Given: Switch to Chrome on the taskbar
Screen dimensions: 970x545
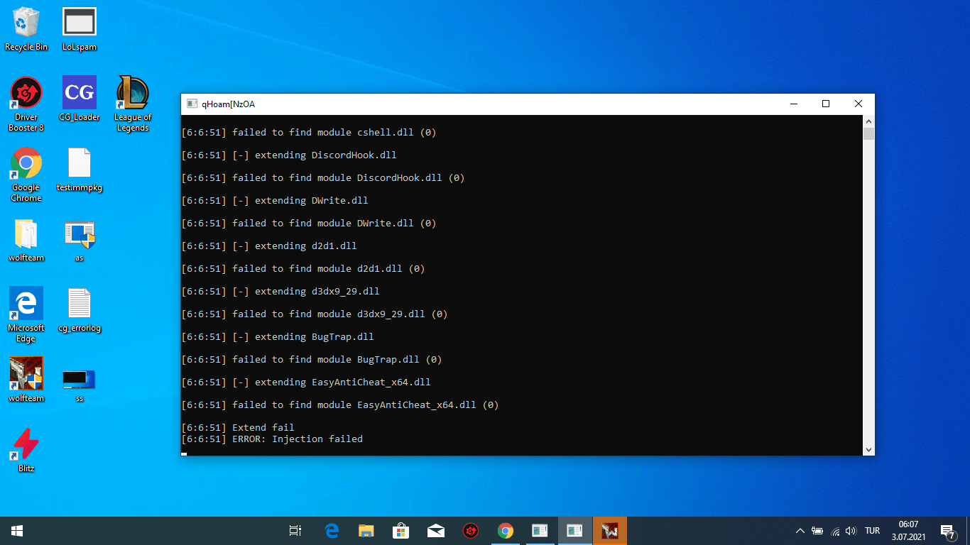Looking at the screenshot, I should coord(506,531).
